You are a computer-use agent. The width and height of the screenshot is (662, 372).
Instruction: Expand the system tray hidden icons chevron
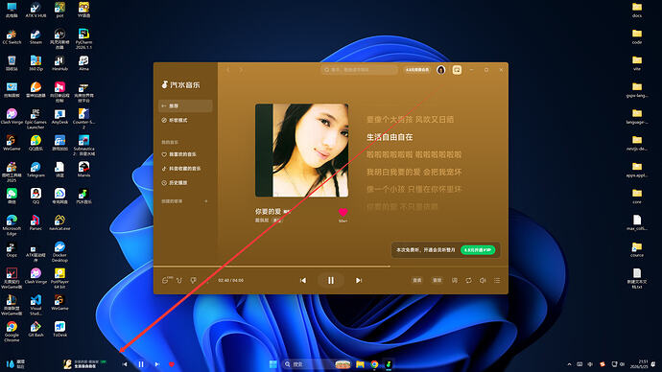569,364
